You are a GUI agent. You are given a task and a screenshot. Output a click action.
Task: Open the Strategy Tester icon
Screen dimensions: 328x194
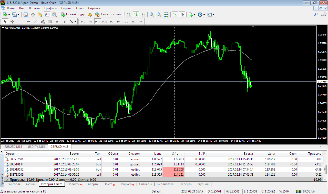click(54, 15)
